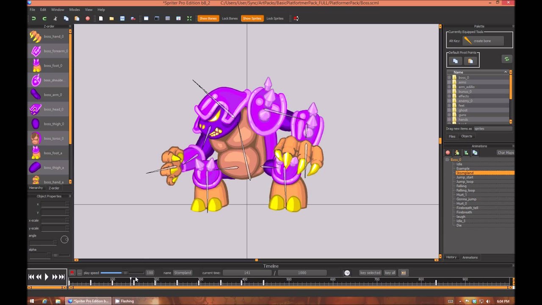
Task: Expand the arm_adillo folder
Action: [x=449, y=87]
